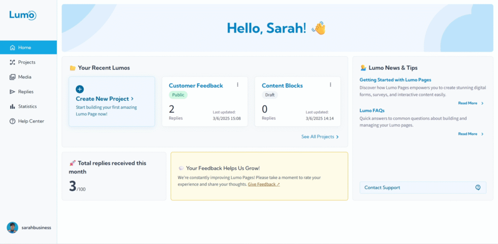
Task: Open the Customer Feedback card's three-dot menu
Action: tap(237, 84)
